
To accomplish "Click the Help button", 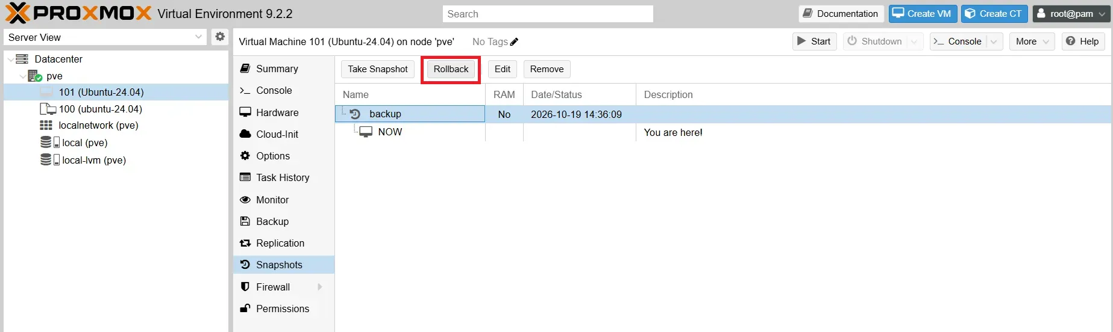I will coord(1083,41).
